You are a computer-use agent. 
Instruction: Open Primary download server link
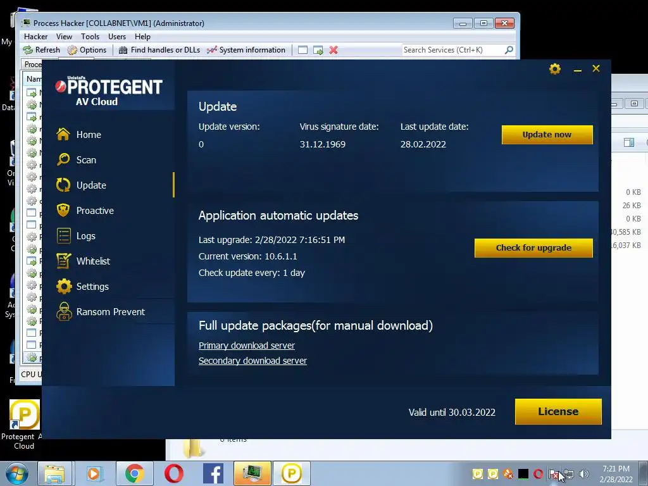246,346
